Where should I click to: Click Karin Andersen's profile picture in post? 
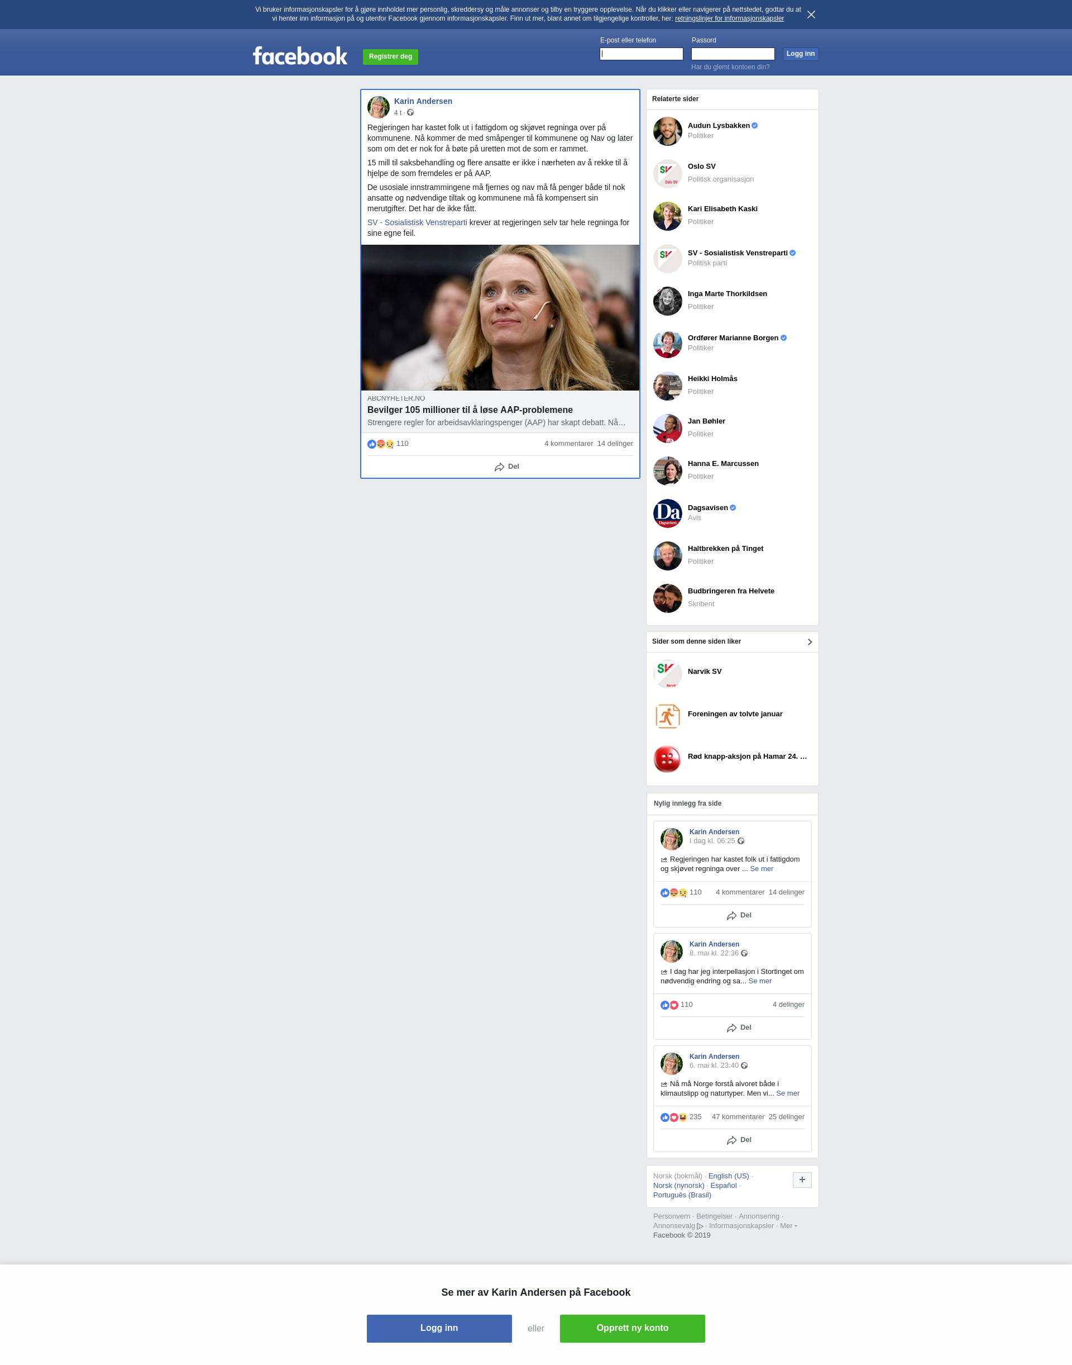(378, 107)
